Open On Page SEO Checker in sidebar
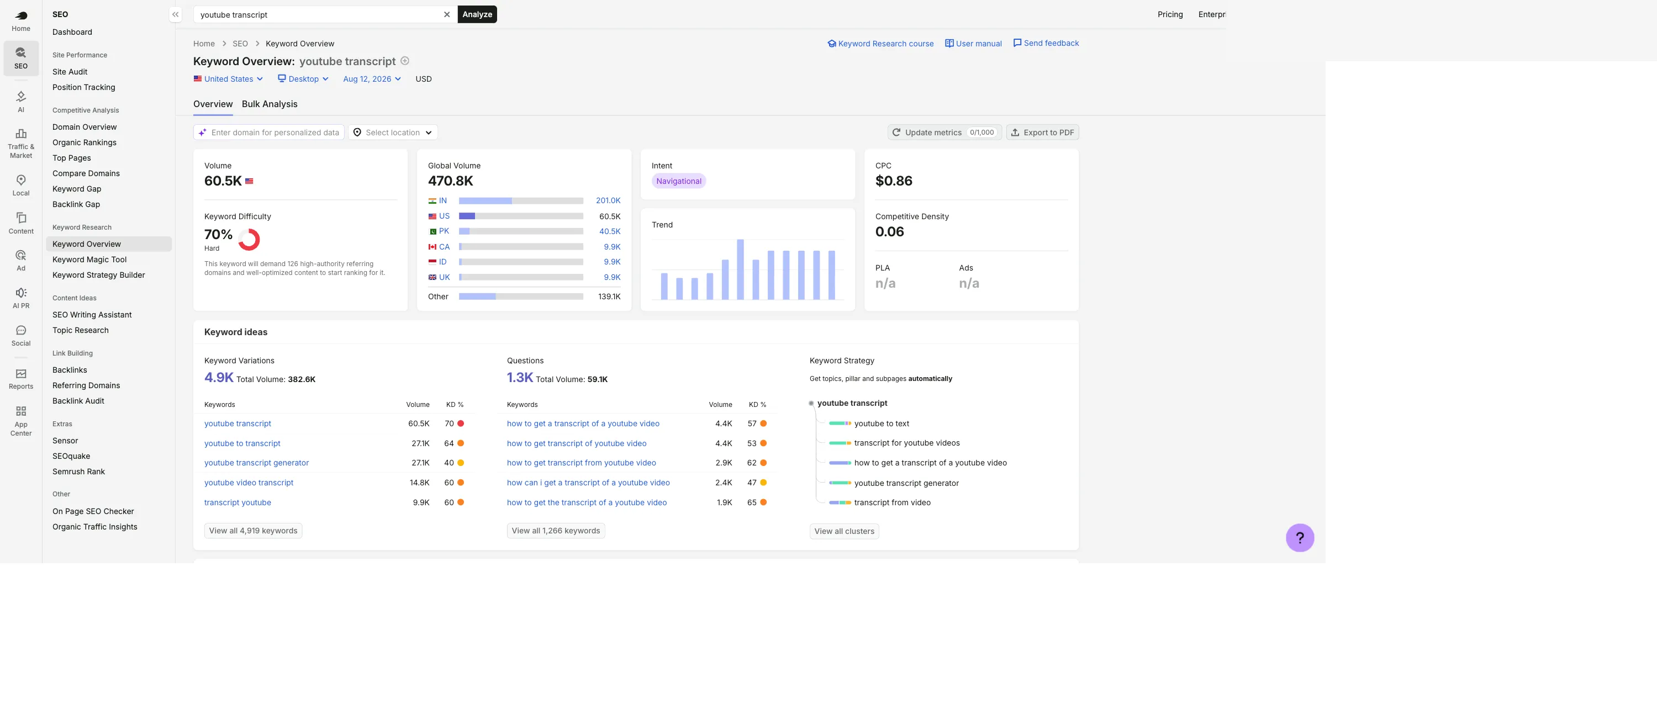 click(x=93, y=512)
